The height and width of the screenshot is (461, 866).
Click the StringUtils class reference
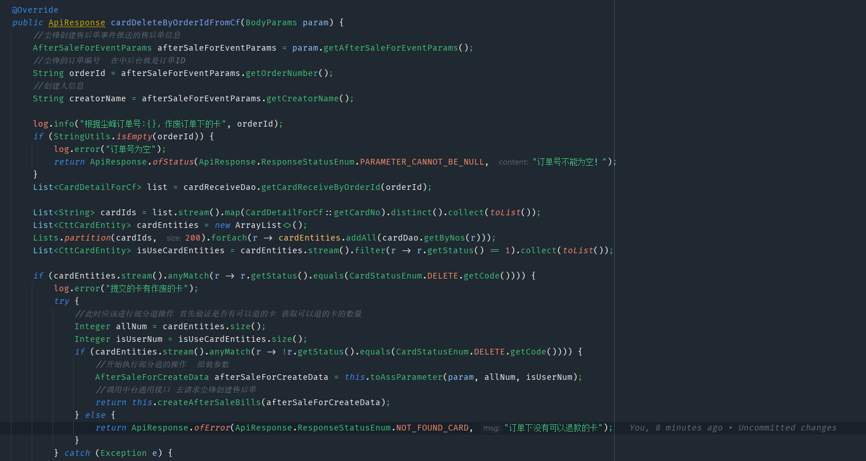tap(82, 136)
